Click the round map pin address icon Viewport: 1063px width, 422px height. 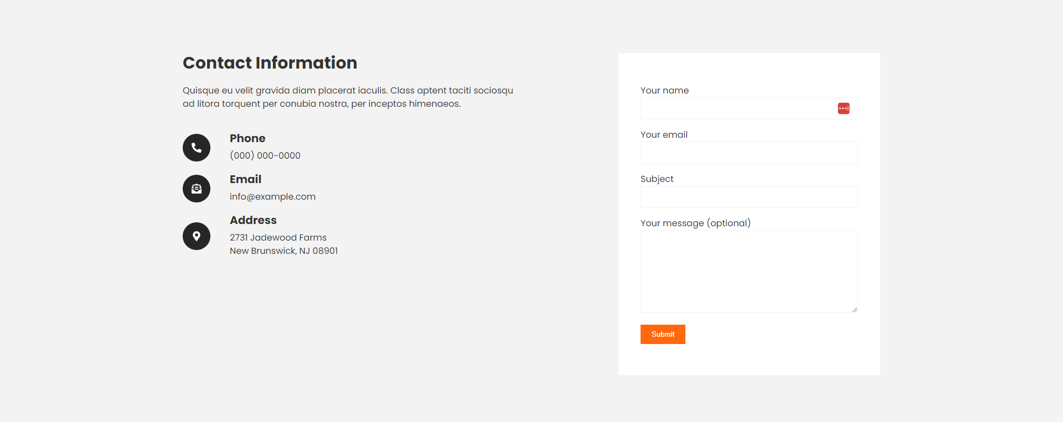pyautogui.click(x=197, y=236)
